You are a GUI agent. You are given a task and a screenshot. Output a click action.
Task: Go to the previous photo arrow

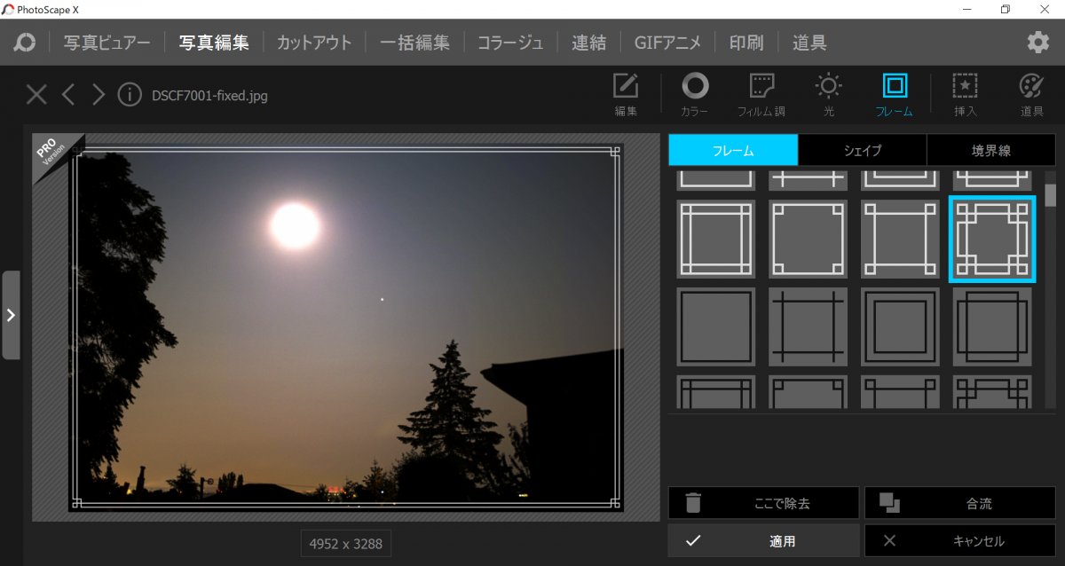pos(68,94)
